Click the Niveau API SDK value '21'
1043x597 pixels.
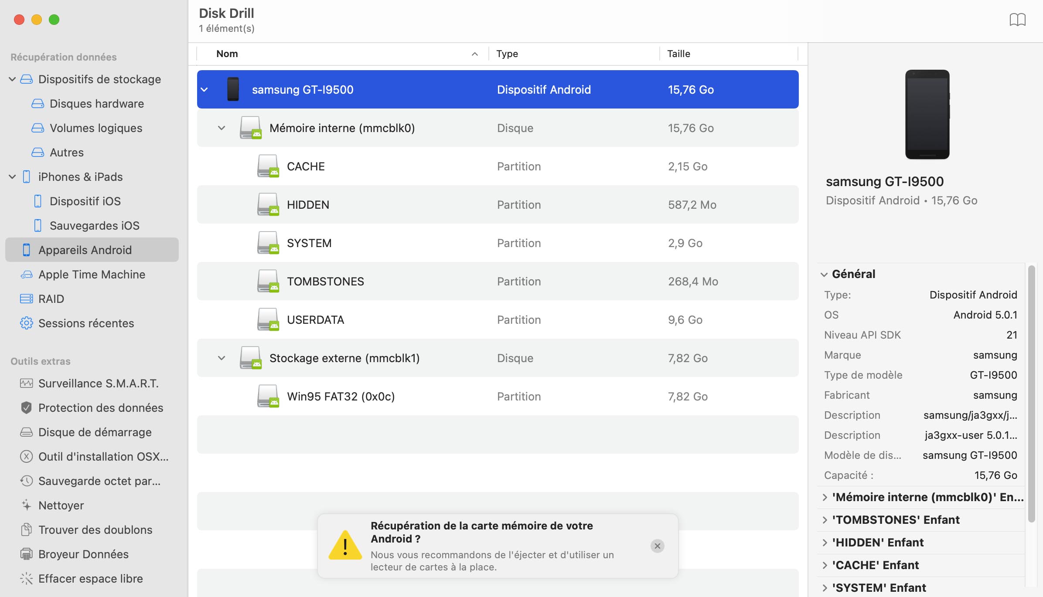tap(1012, 335)
